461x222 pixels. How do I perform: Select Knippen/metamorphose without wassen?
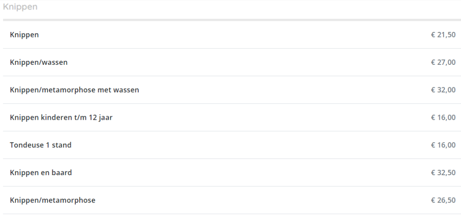[53, 200]
